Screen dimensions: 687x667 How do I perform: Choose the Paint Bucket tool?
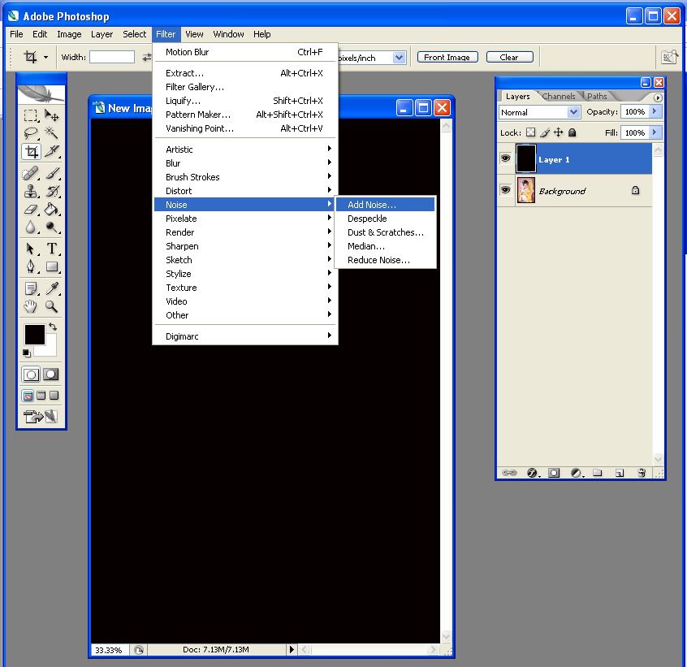pos(52,210)
